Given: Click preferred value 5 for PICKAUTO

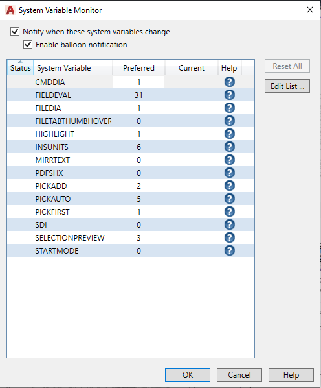Looking at the screenshot, I should click(138, 199).
